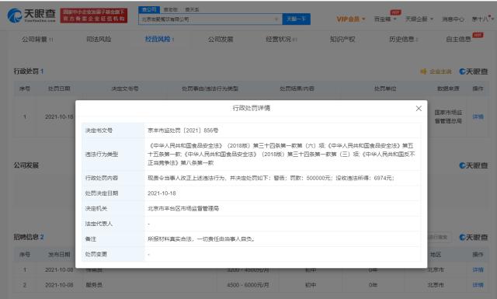Click the 行政处罚详情 dialog title

pyautogui.click(x=252, y=108)
